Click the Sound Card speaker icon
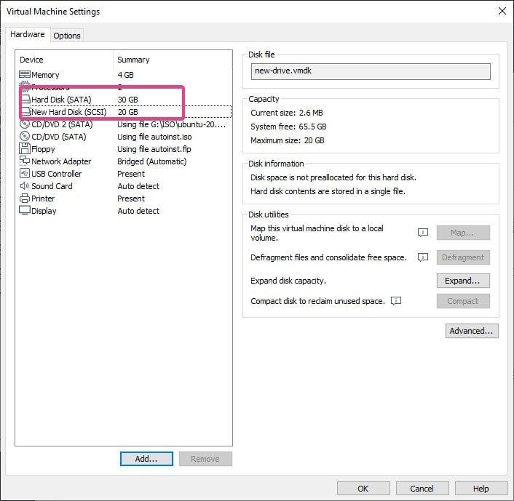The image size is (514, 501). tap(25, 186)
